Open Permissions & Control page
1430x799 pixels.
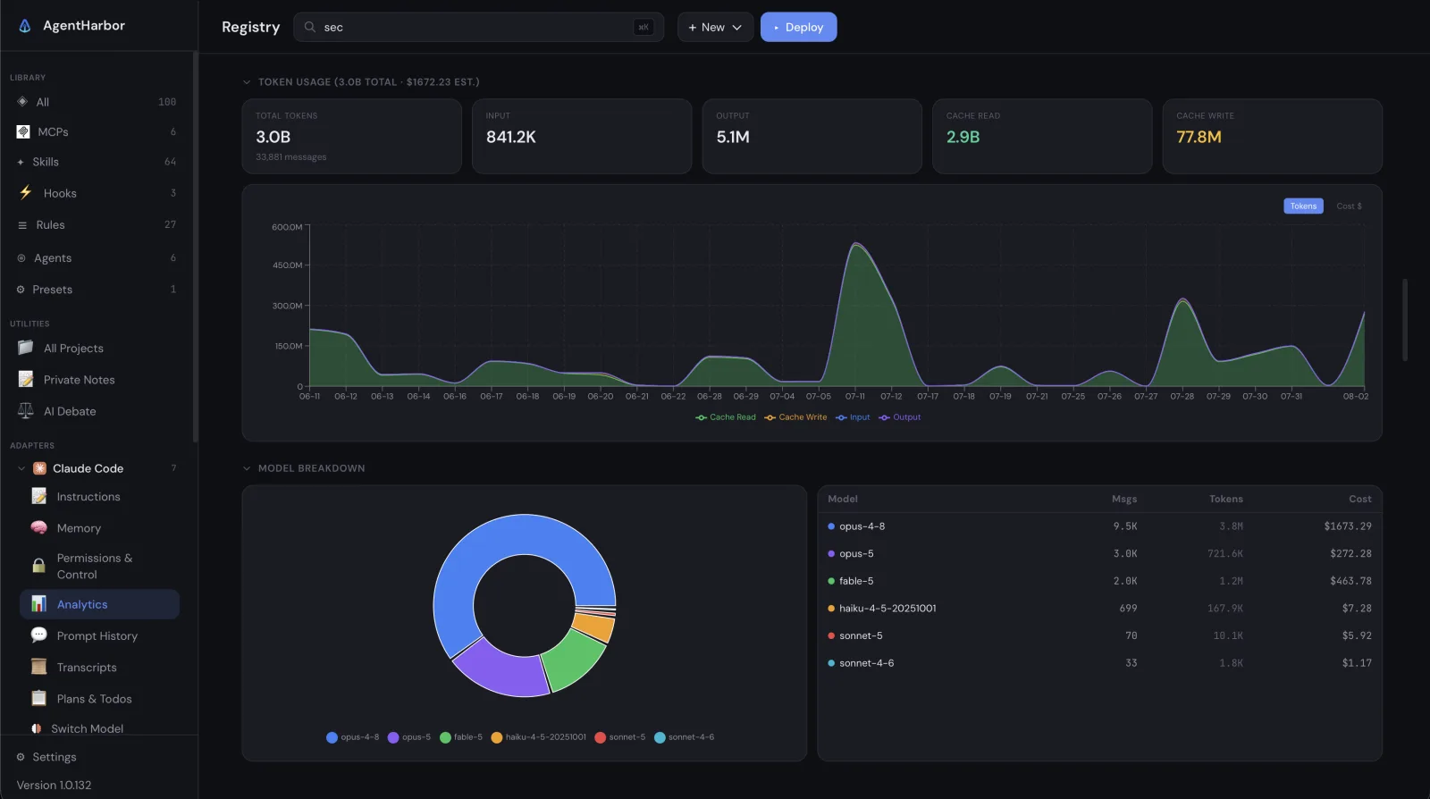(99, 566)
